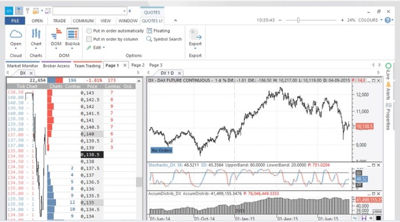The image size is (400, 222).
Task: Expand the dropdown arrow under Open cloud
Action: pos(15,49)
